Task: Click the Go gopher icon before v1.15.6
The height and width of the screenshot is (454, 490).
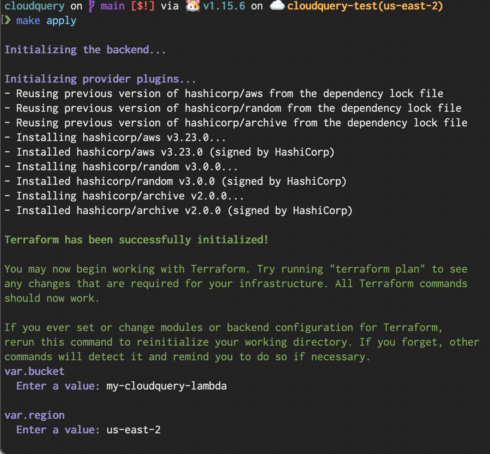Action: pyautogui.click(x=192, y=6)
